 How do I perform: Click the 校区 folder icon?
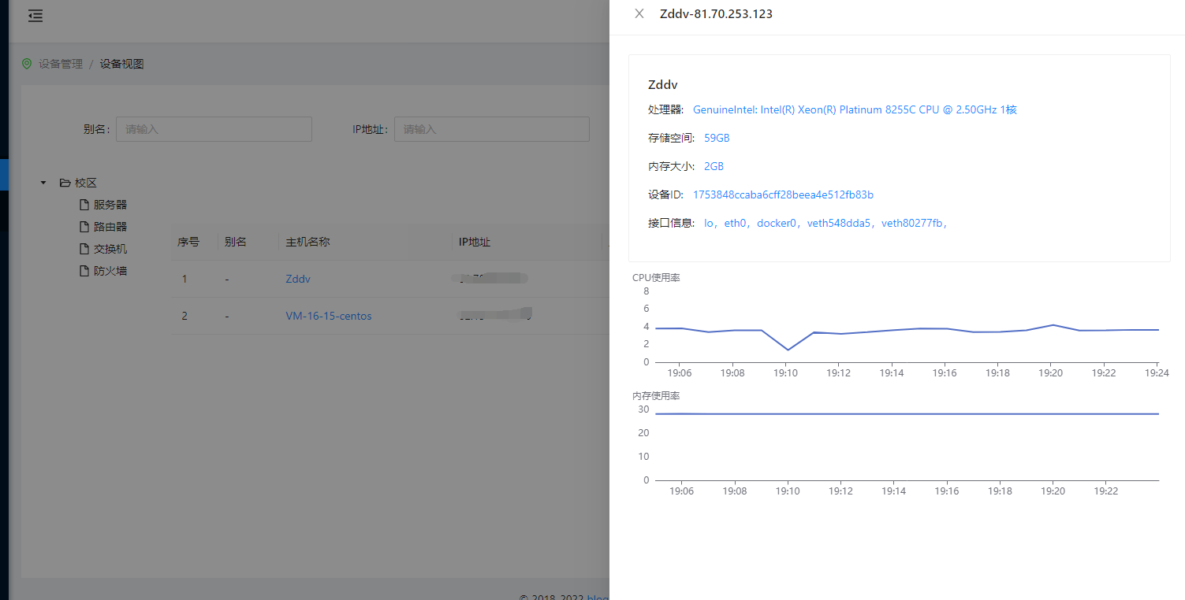65,183
